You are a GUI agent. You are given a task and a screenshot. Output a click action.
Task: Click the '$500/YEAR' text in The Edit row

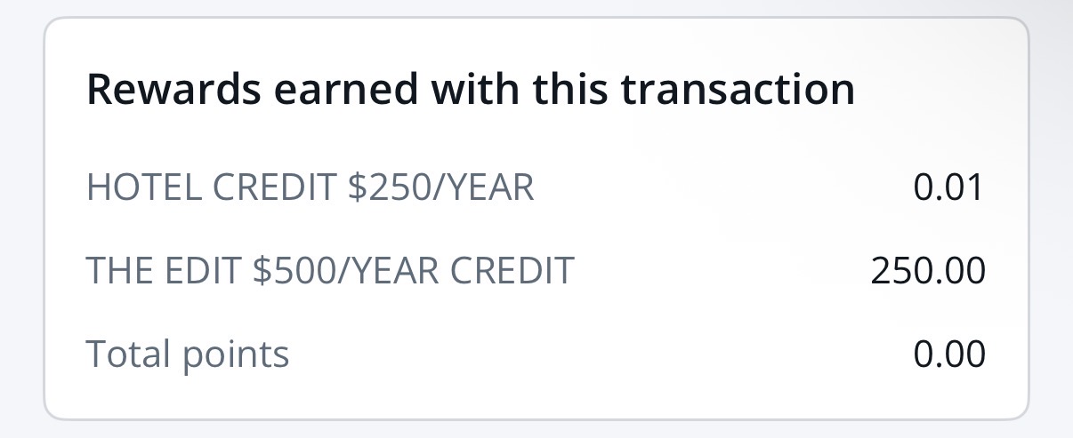pos(348,271)
